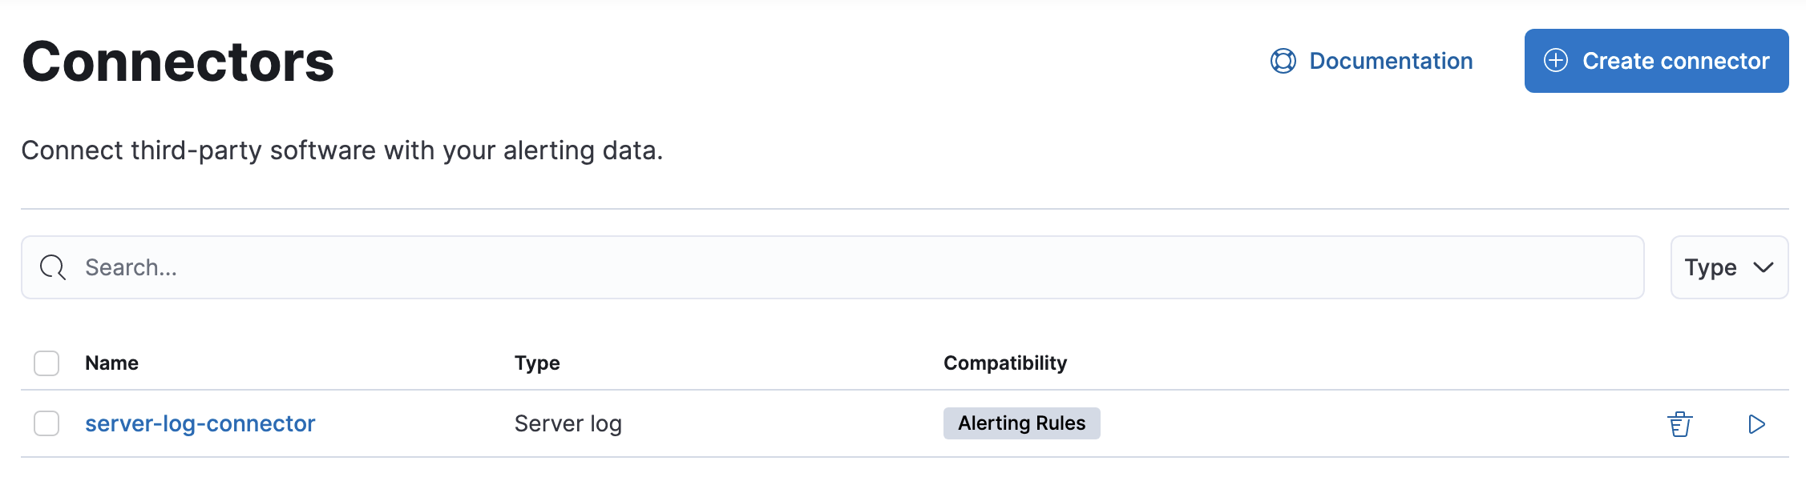Click the plus icon inside Create connector
The height and width of the screenshot is (477, 1806).
click(x=1556, y=60)
